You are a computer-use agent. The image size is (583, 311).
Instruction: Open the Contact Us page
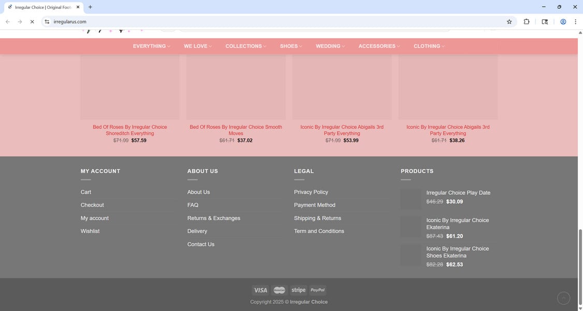201,244
